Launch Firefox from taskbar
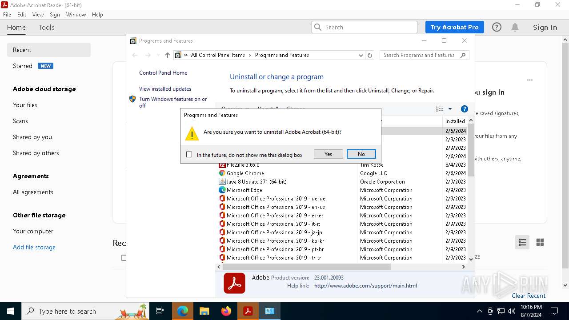The image size is (569, 320). tap(226, 311)
